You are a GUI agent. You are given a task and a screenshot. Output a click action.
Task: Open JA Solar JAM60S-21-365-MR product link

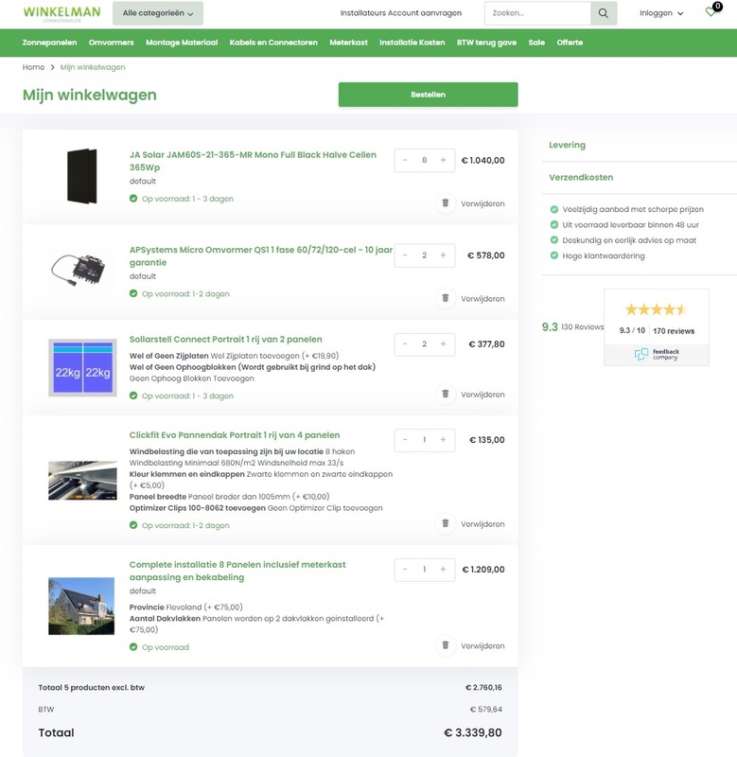253,161
